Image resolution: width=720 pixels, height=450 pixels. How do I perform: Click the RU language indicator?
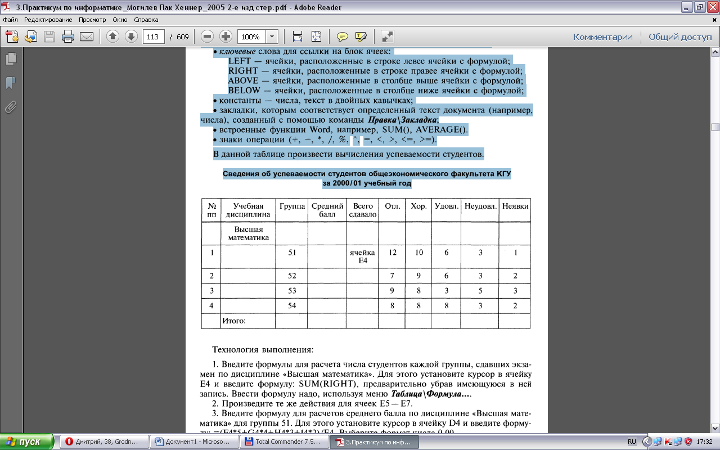pyautogui.click(x=632, y=442)
